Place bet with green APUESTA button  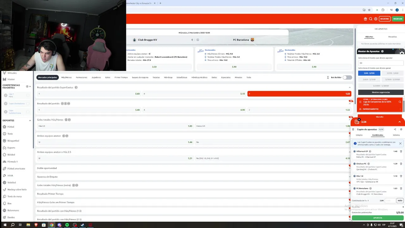[377, 218]
